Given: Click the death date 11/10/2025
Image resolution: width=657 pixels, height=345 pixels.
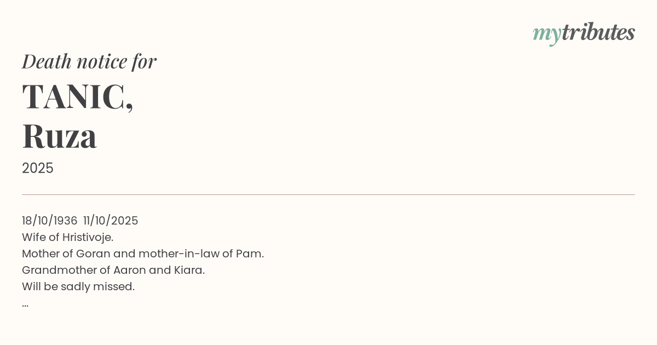Looking at the screenshot, I should click(x=111, y=221).
